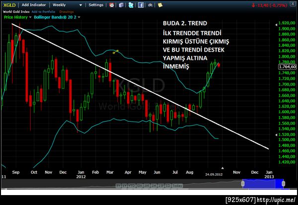Click the price change -13,40 (-0,75%) label
Screen dimensions: 298x205
269,5
